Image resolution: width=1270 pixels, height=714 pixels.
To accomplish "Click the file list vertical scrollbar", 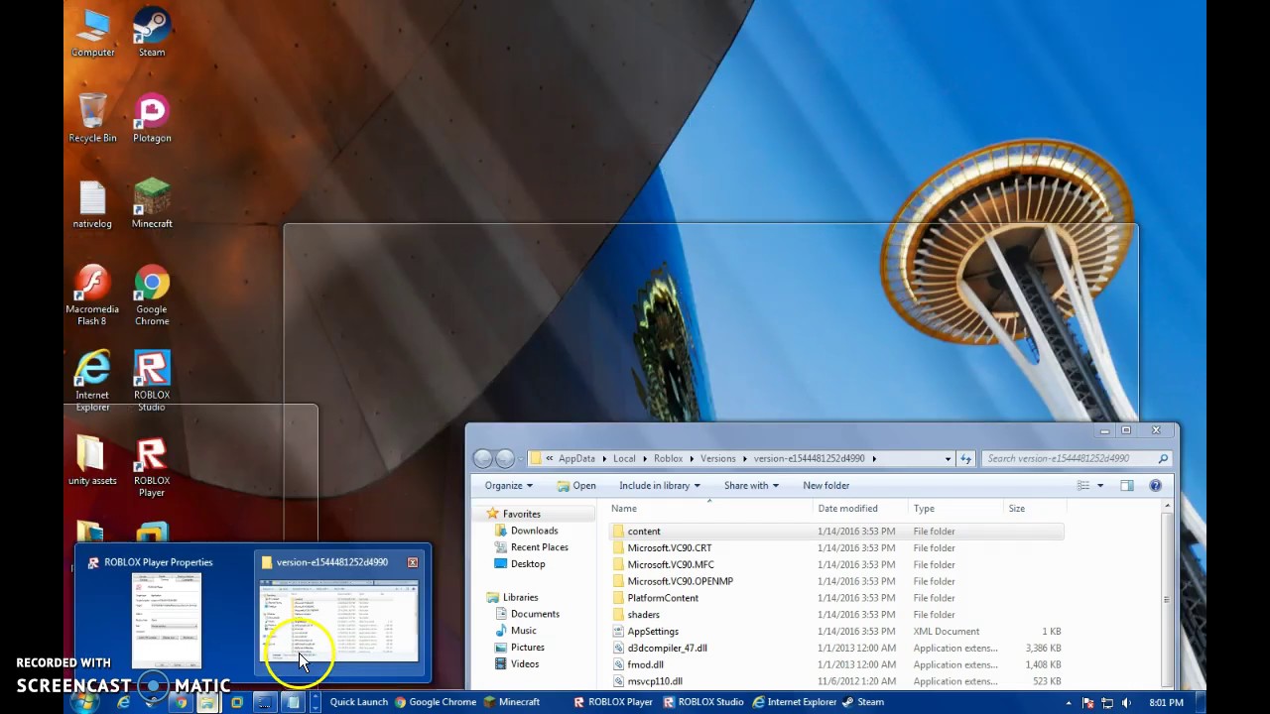I will point(1167,595).
